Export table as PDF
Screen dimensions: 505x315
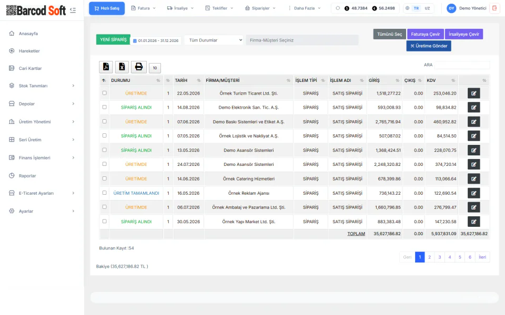click(x=106, y=67)
